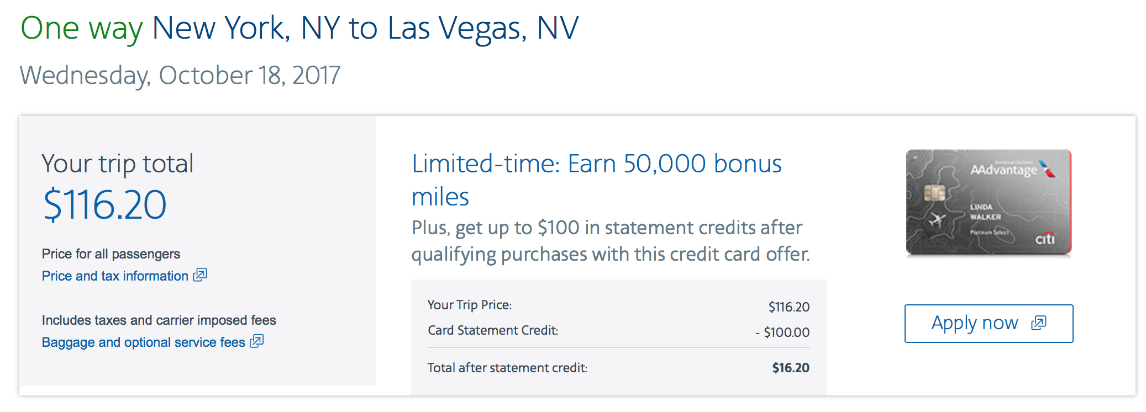The image size is (1146, 412).
Task: Click the Apply now button
Action: (x=989, y=324)
